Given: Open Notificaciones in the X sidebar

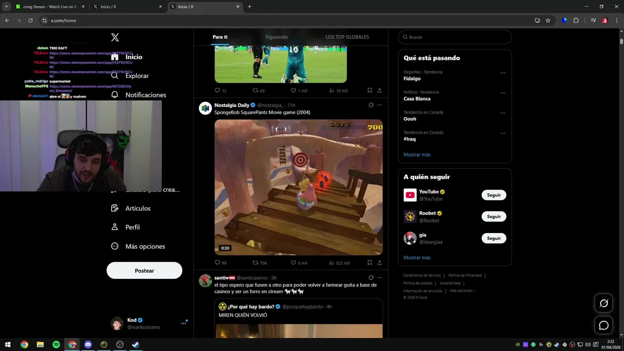Looking at the screenshot, I should (x=138, y=95).
